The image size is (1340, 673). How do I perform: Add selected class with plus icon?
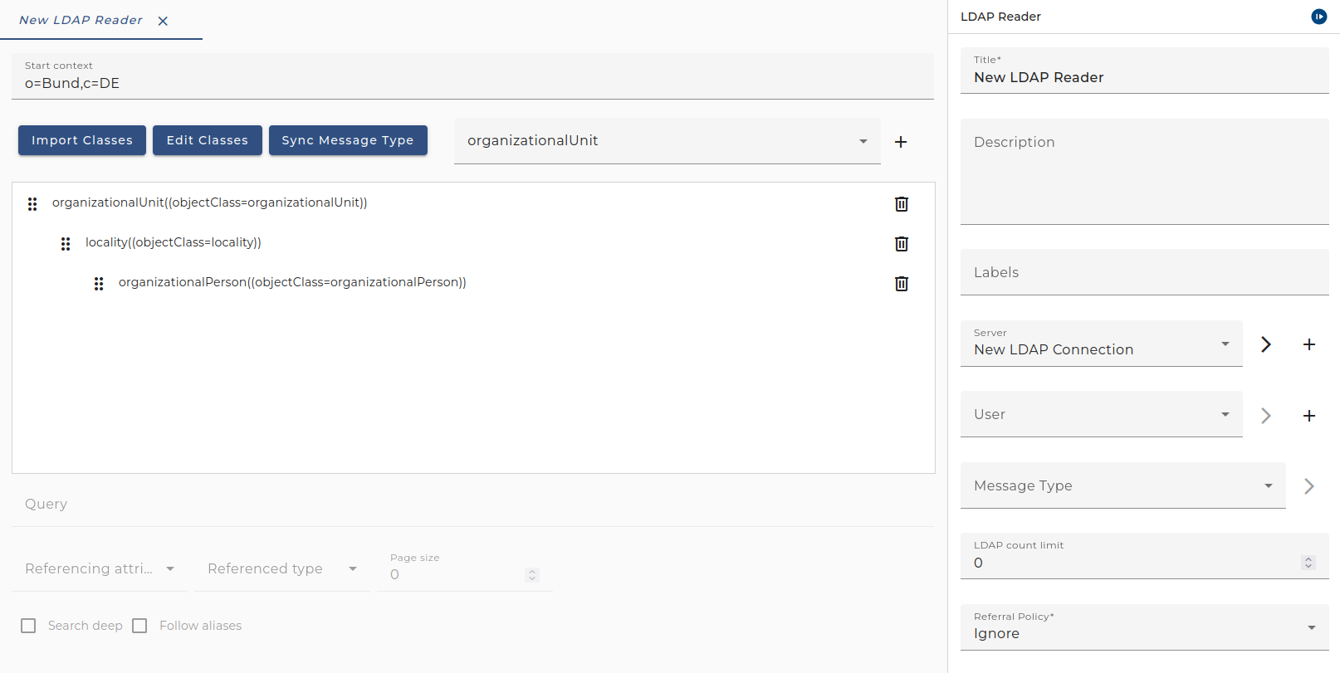[x=901, y=142]
